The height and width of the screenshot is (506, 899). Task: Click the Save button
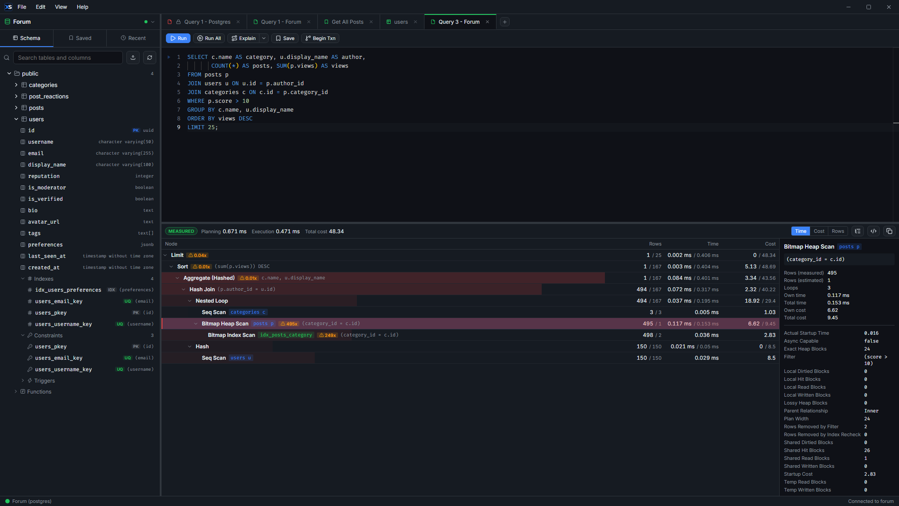285,38
